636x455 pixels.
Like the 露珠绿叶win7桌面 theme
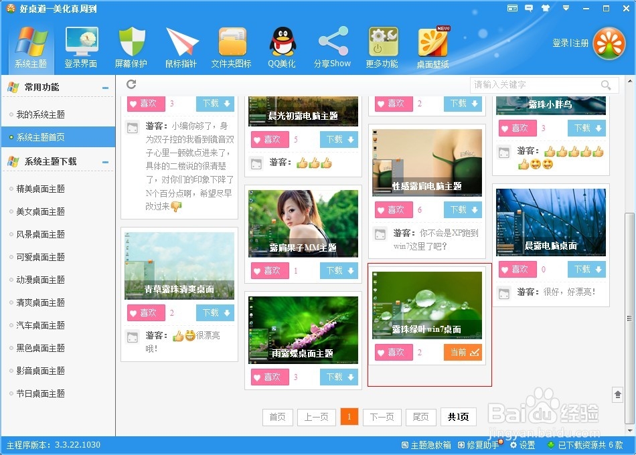[394, 353]
